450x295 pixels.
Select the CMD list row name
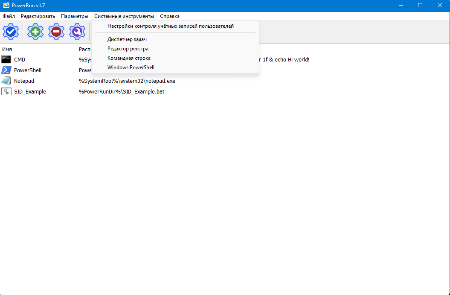click(x=20, y=60)
